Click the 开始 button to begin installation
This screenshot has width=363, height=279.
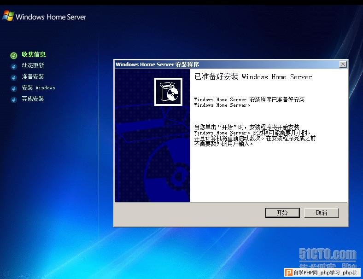click(282, 213)
